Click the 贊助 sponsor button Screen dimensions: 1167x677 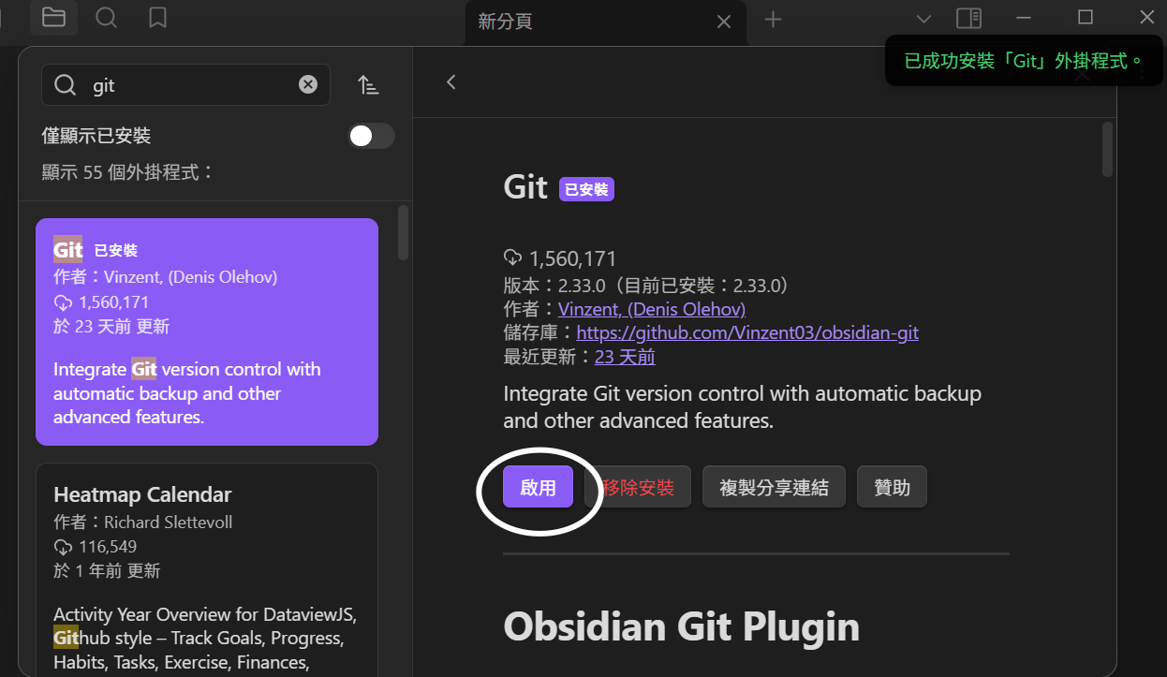892,487
